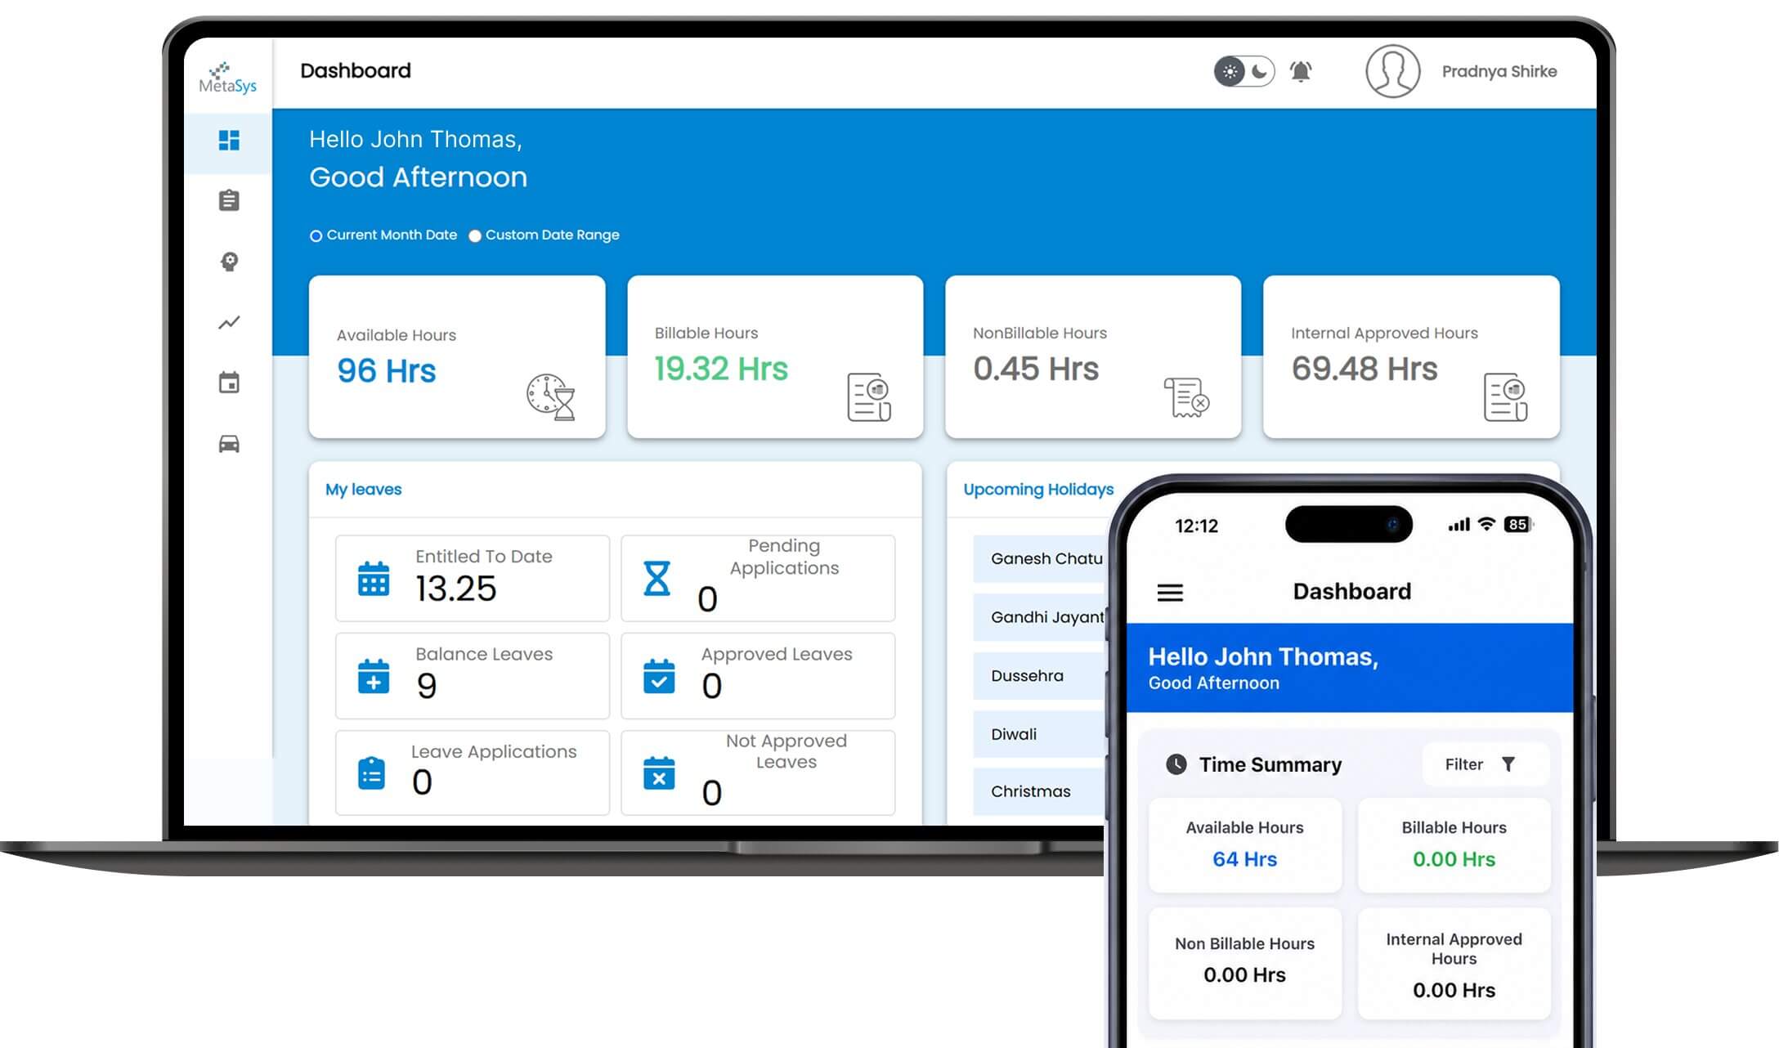Image resolution: width=1779 pixels, height=1048 pixels.
Task: Open the line chart reports icon in sidebar
Action: (x=229, y=322)
